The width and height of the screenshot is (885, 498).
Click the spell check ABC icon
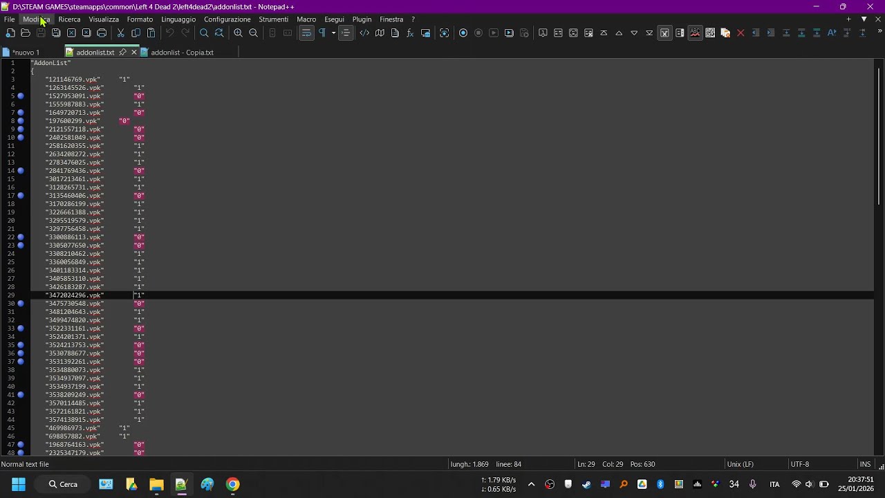[695, 33]
